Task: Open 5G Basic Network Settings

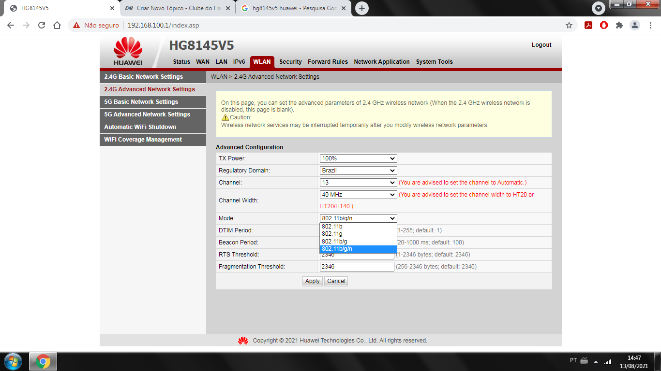Action: pyautogui.click(x=153, y=102)
